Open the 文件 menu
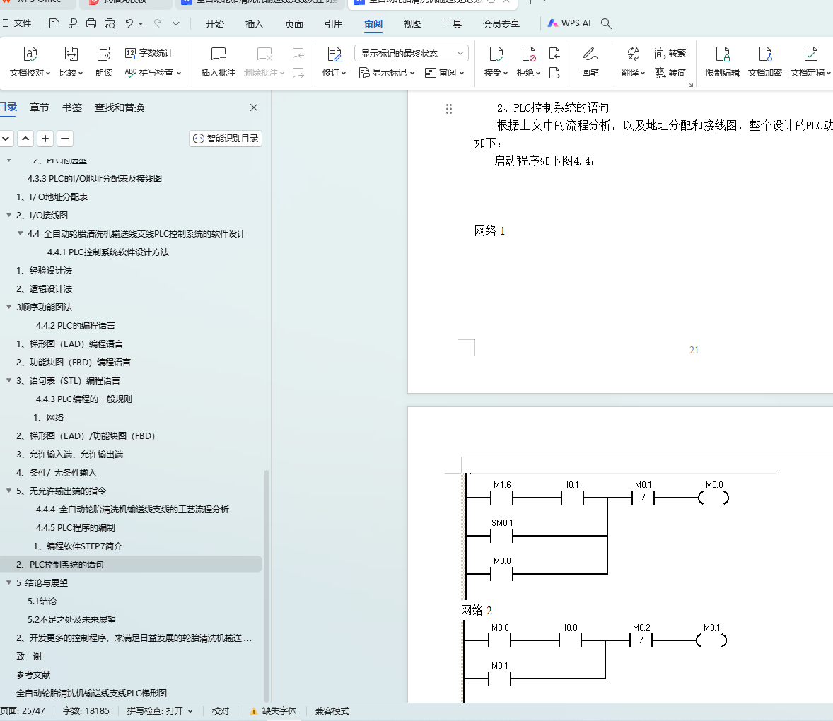 17,23
